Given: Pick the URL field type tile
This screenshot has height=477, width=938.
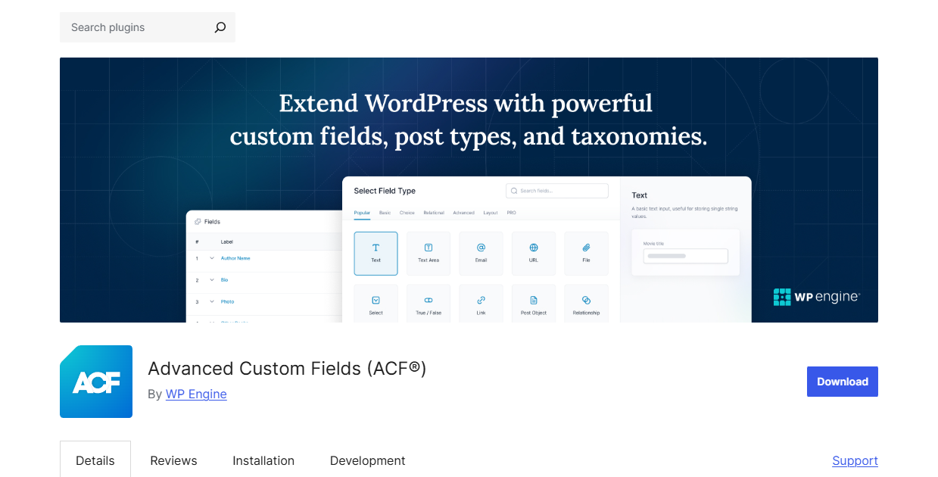Looking at the screenshot, I should pos(534,253).
